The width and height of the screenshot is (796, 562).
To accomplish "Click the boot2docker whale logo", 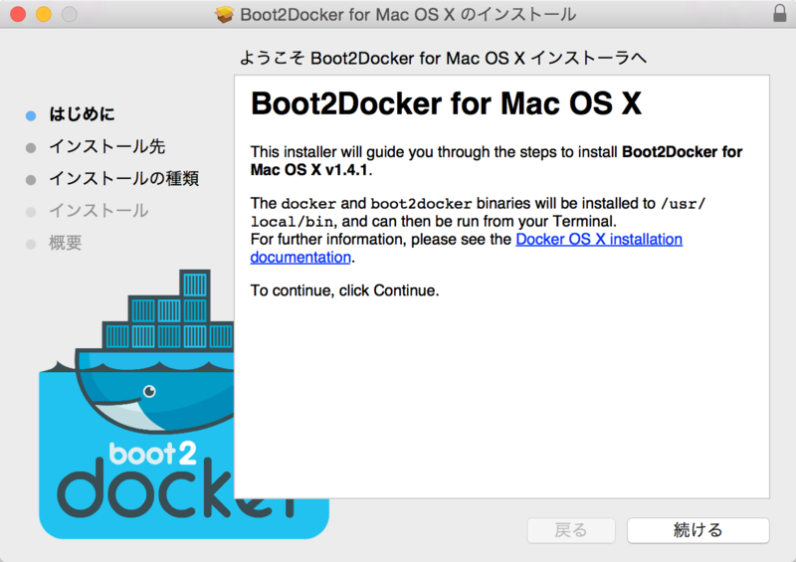I will [137, 404].
